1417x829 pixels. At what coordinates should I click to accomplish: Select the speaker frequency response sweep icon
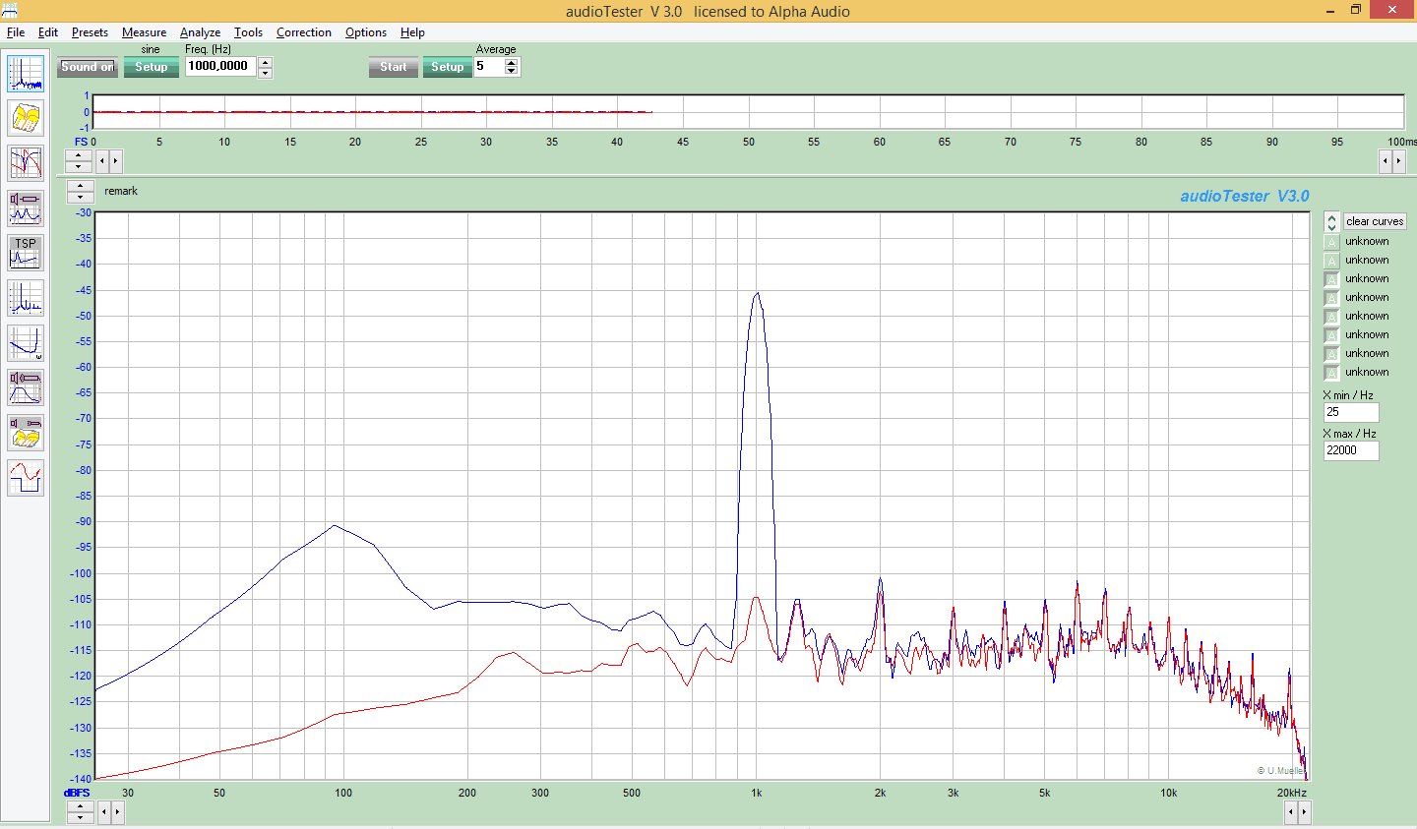tap(26, 387)
